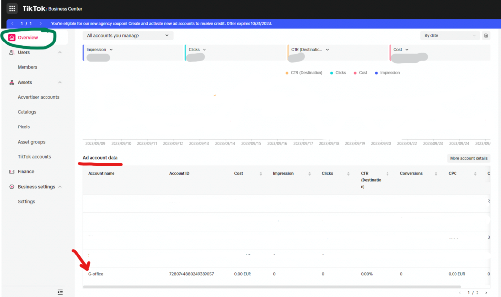Click the Overview home icon
The image size is (501, 297).
[12, 37]
